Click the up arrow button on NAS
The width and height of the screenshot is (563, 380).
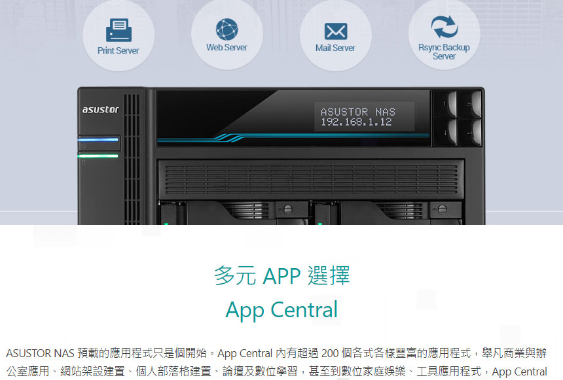coord(445,104)
